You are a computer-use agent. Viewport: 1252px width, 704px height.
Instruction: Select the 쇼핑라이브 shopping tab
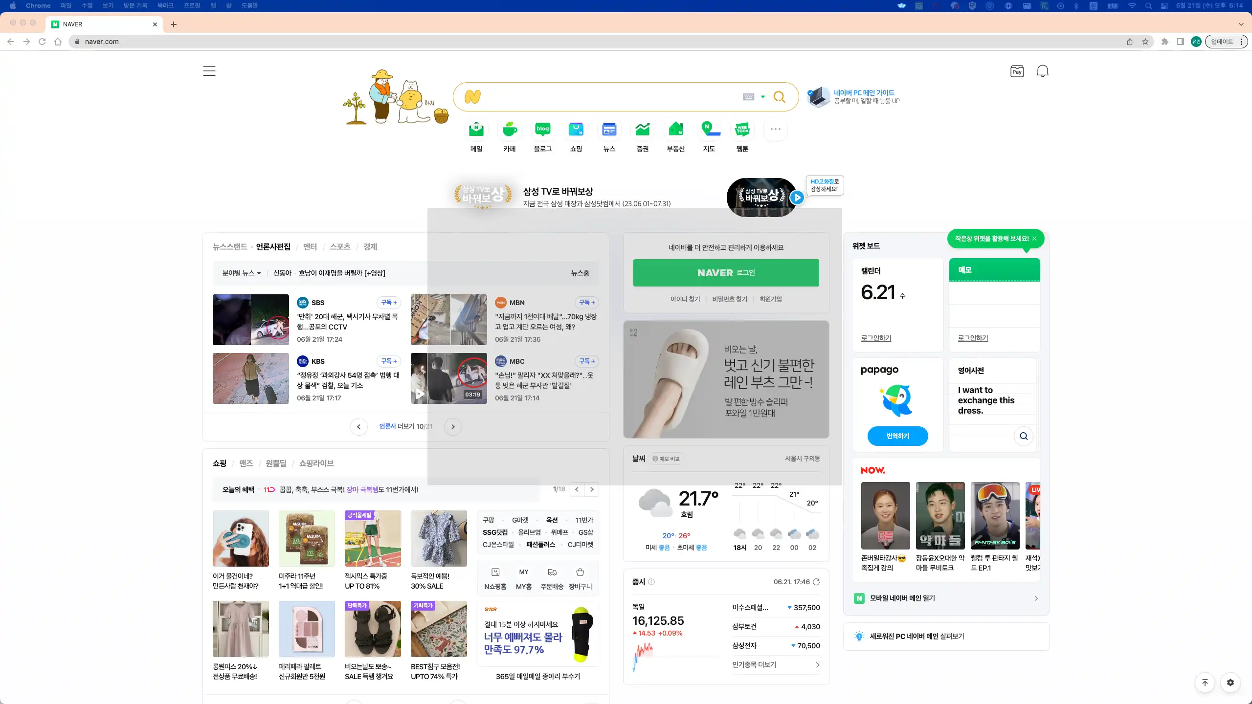[316, 463]
